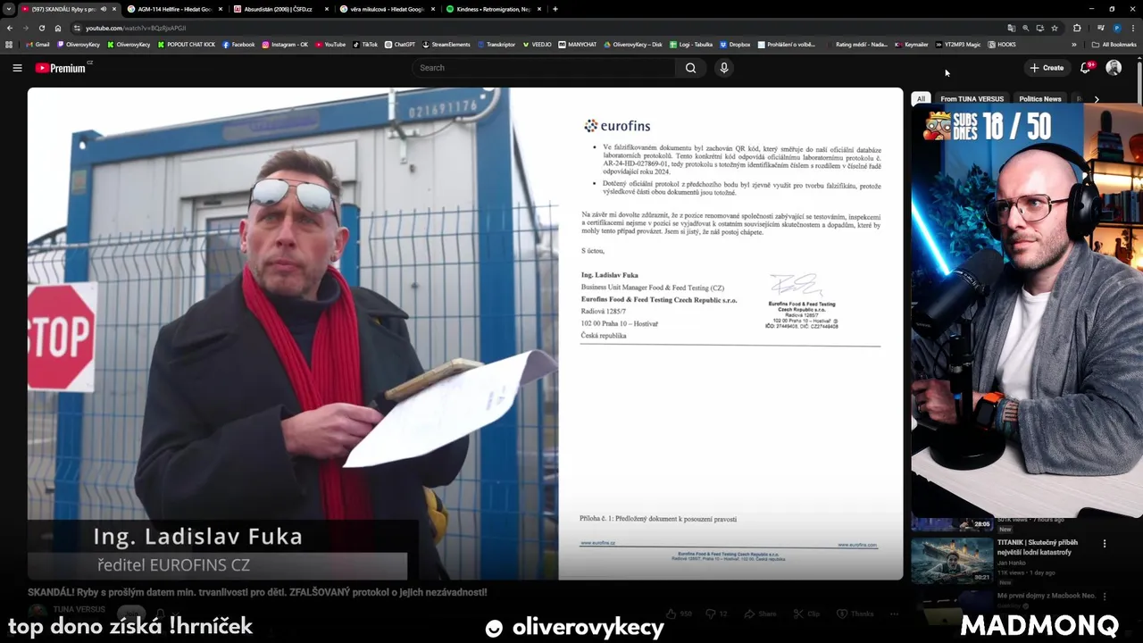Open the Logi - Tabulka bookmark
Screen dimensions: 1143x643
tap(691, 45)
